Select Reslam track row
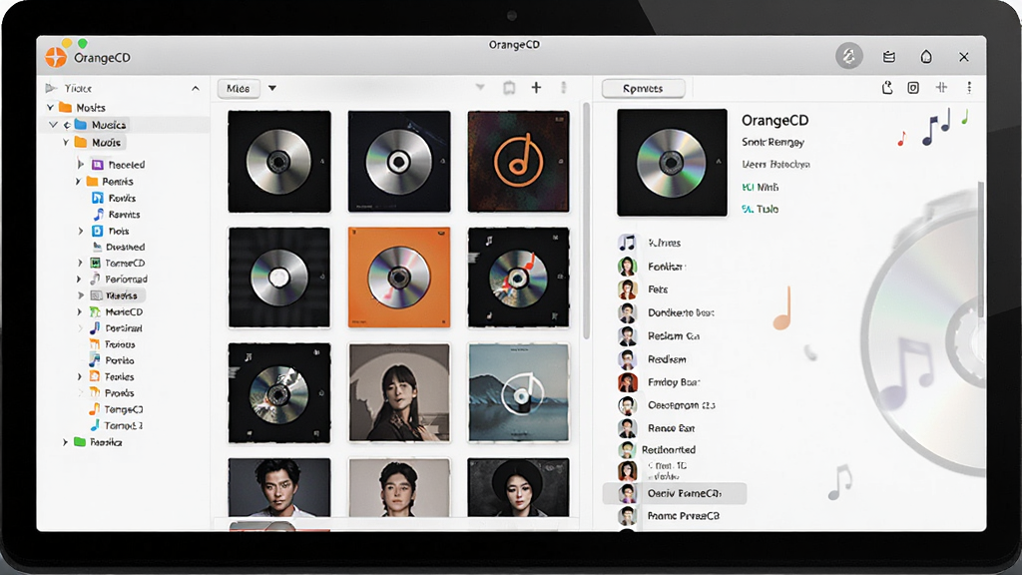The image size is (1022, 575). click(x=659, y=336)
